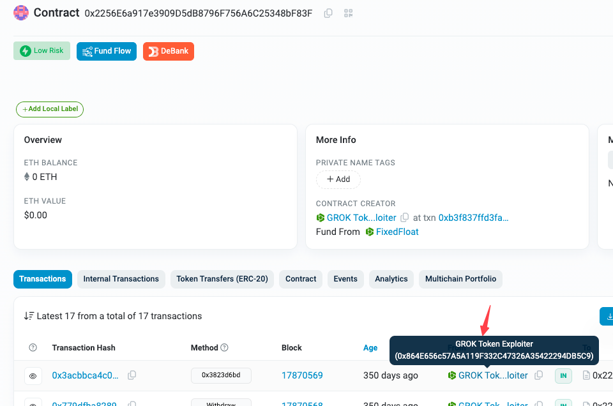Click the Block column header
This screenshot has width=613, height=406.
coord(292,348)
